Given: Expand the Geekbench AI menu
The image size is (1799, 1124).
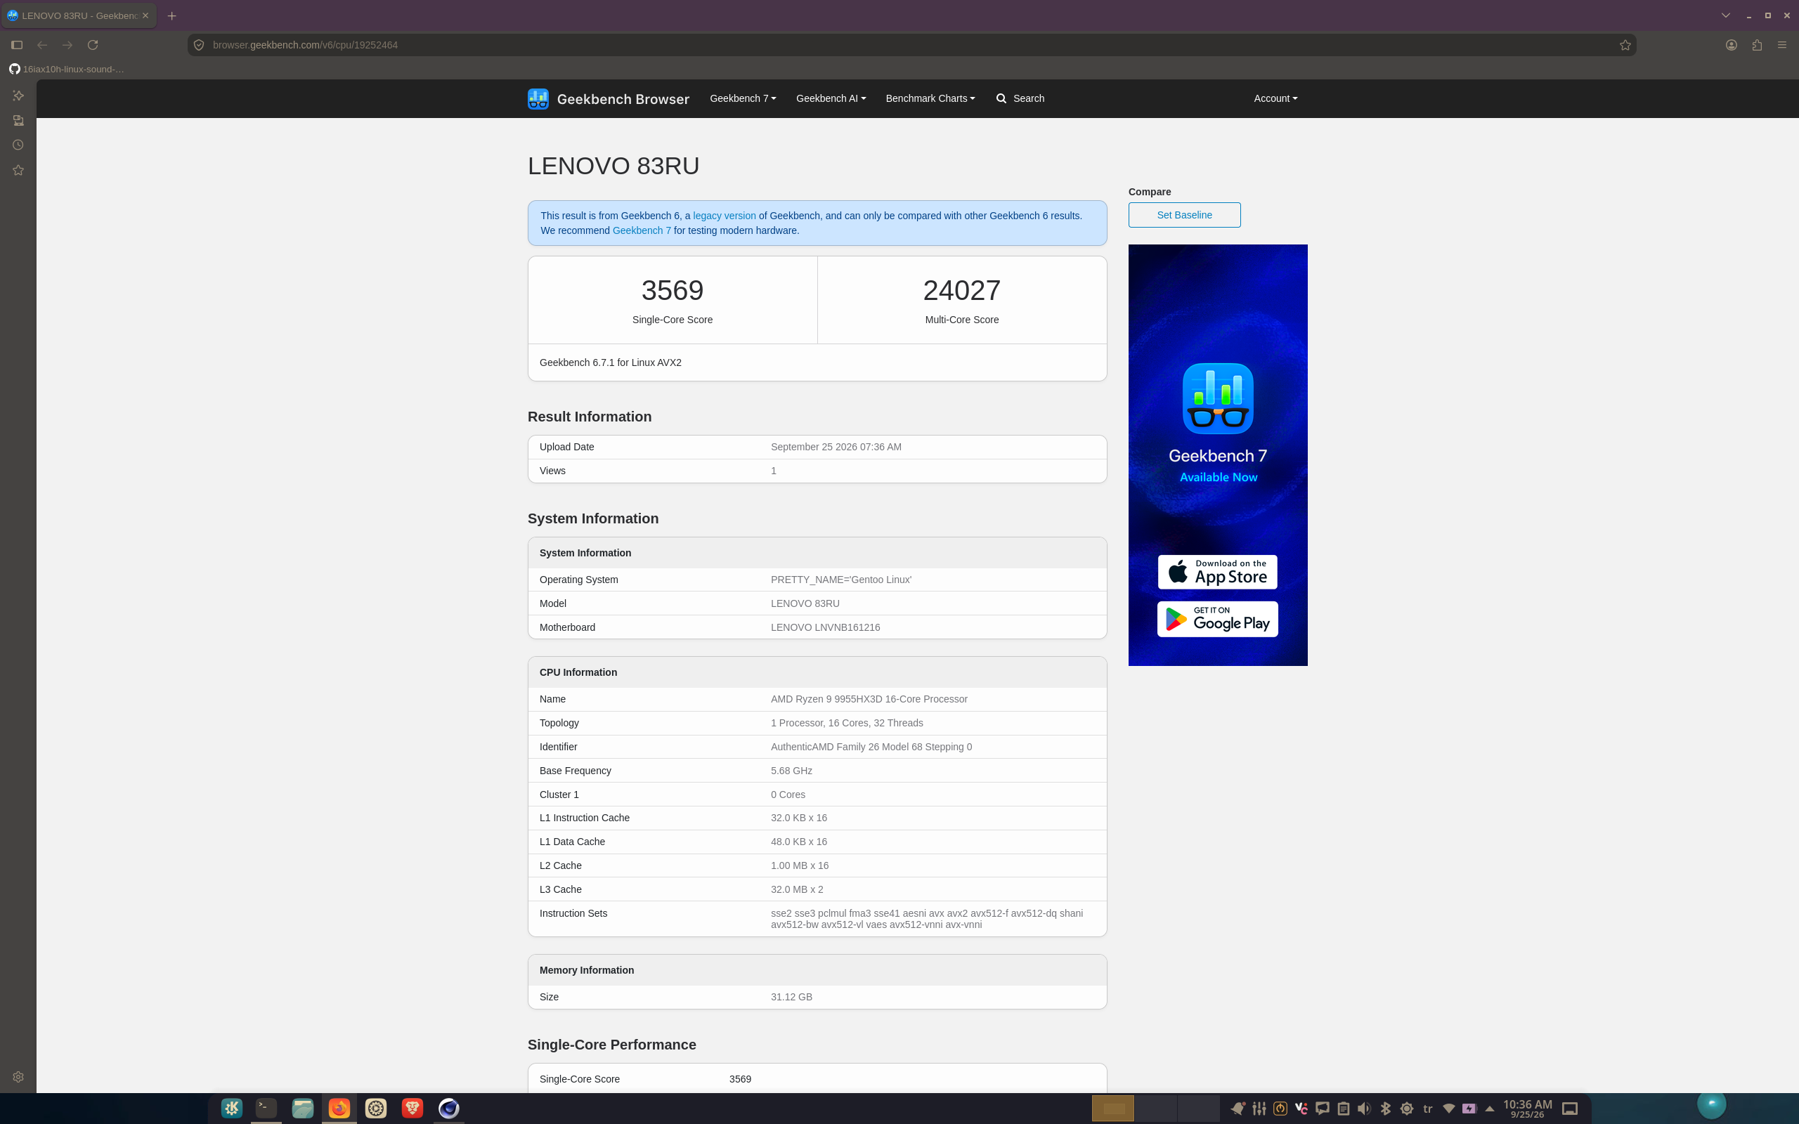Looking at the screenshot, I should (x=831, y=98).
